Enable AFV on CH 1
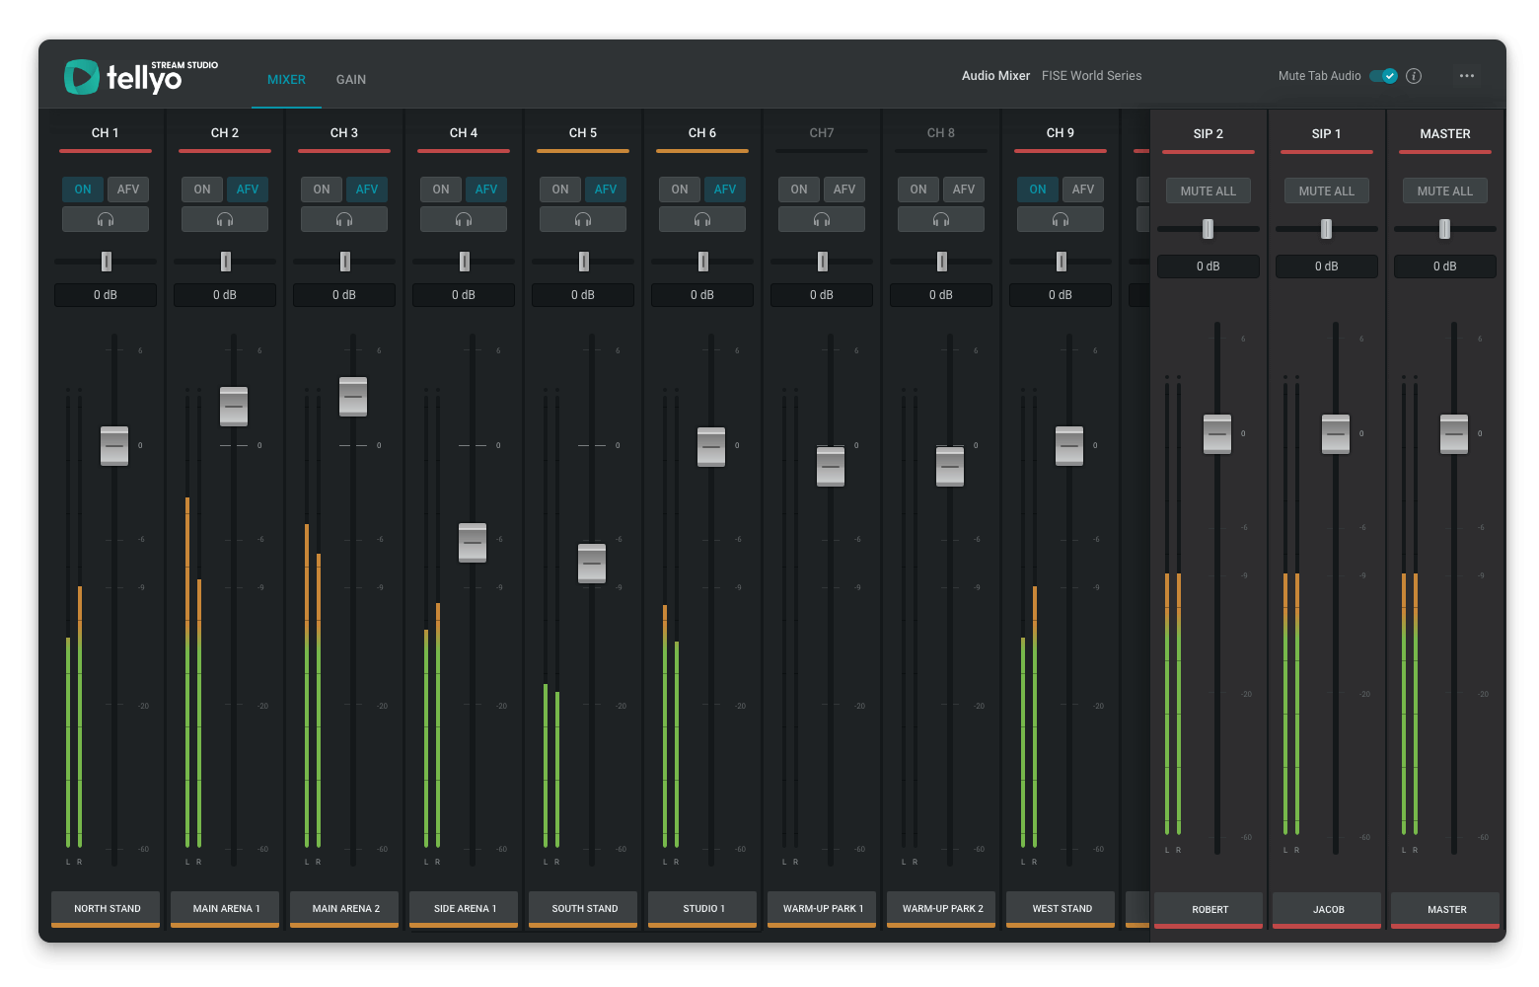Screen dimensions: 1539x987 128,190
